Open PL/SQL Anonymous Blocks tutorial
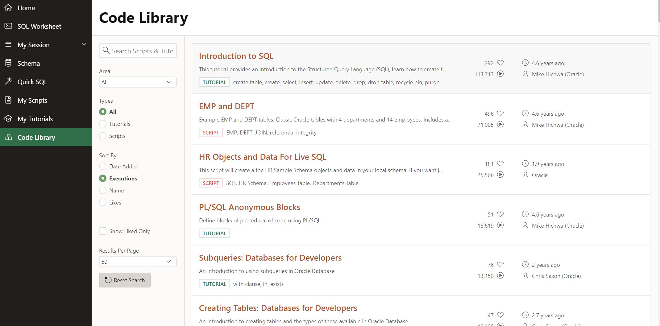This screenshot has height=326, width=660. tap(249, 207)
